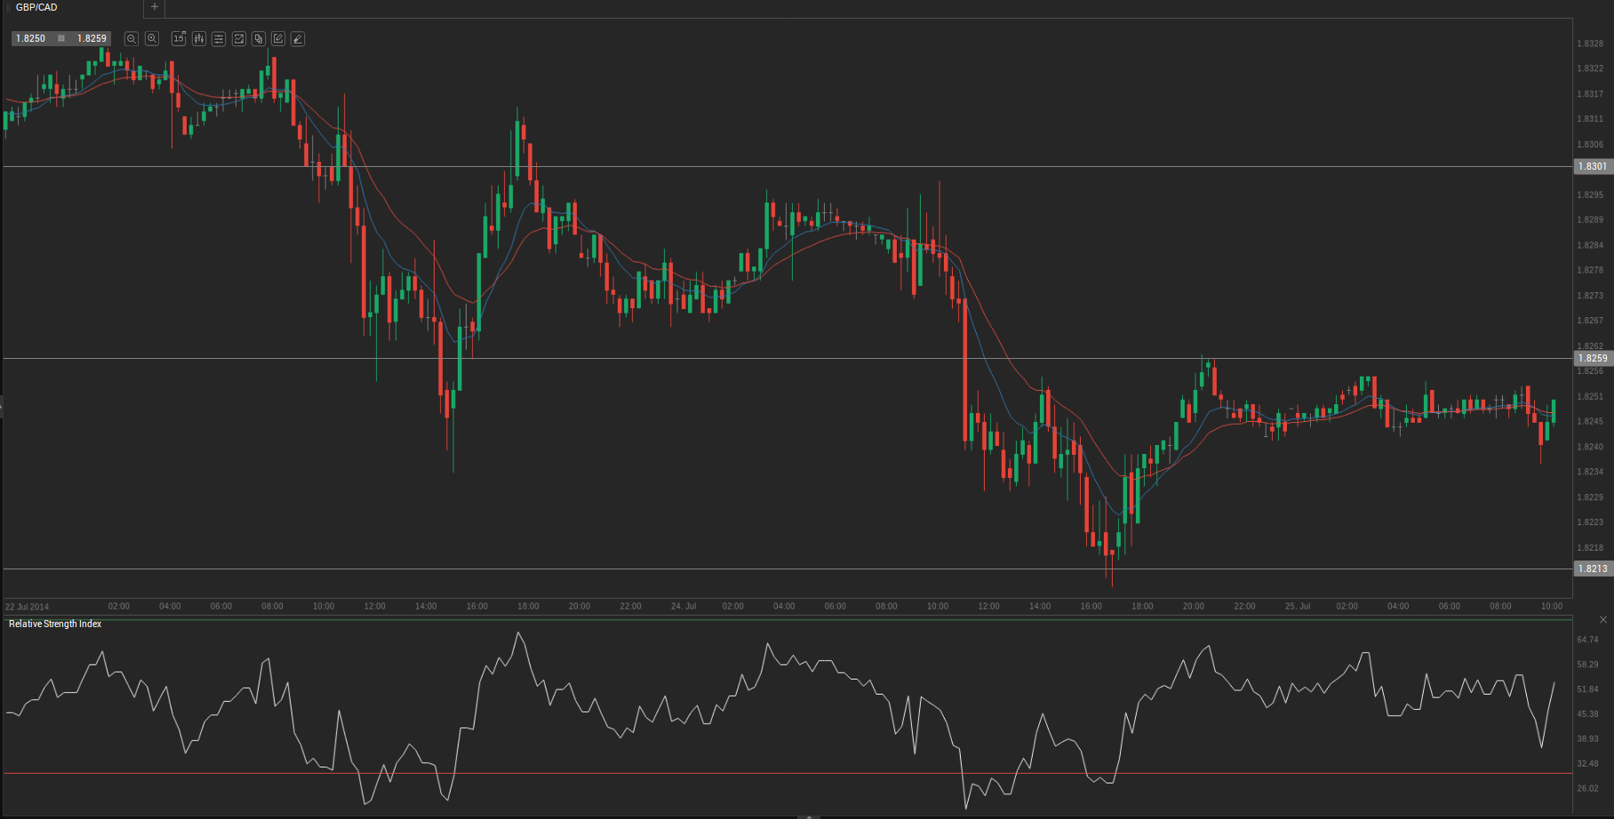The image size is (1614, 819).
Task: Open the 15-minute timeframe selector
Action: [x=179, y=39]
